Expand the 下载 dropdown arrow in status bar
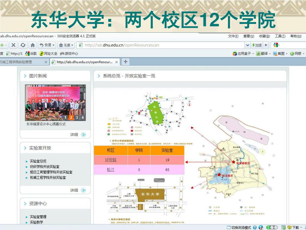Viewport: 306px width, 230px height. coord(301,228)
